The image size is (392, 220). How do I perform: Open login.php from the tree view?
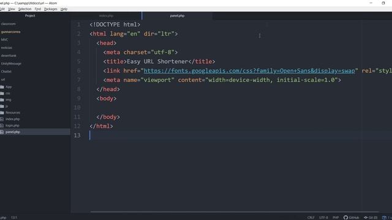[x=12, y=126]
